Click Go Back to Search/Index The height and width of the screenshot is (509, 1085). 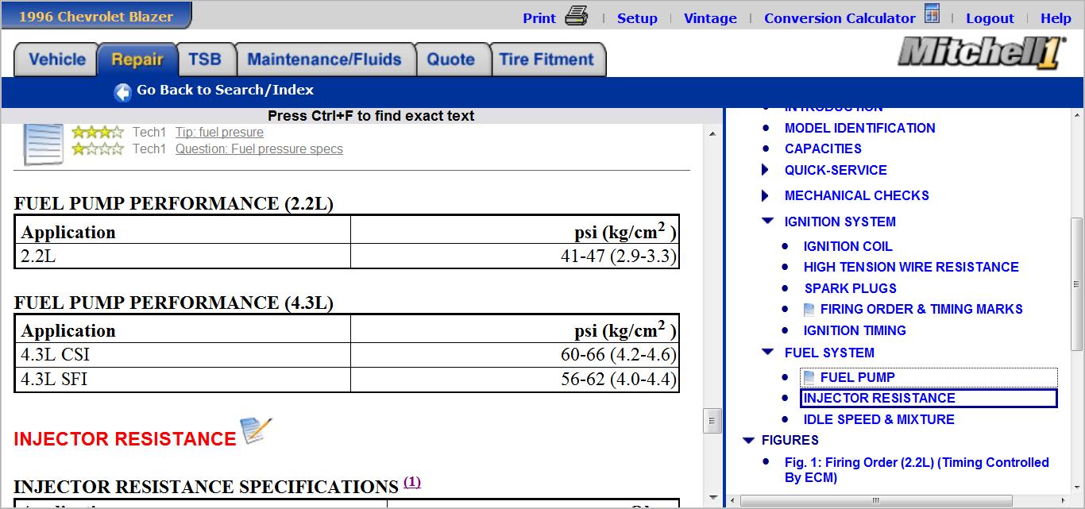point(225,91)
